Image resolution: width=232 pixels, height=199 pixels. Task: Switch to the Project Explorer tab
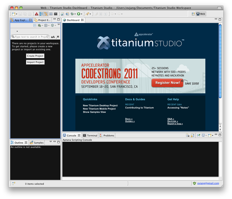point(42,20)
